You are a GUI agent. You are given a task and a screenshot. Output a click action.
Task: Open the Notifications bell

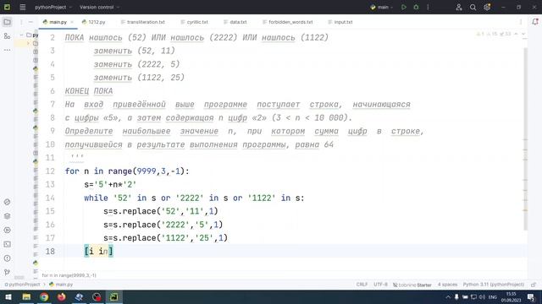[x=534, y=22]
